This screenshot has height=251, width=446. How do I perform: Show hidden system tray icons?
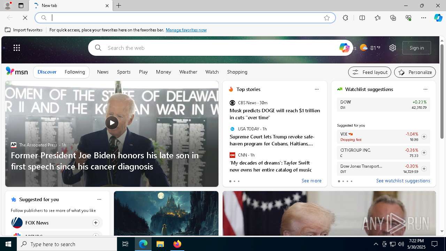[x=376, y=244]
